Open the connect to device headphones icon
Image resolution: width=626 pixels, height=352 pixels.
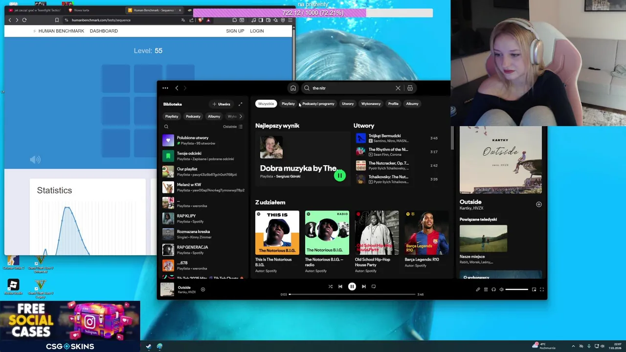coord(493,289)
